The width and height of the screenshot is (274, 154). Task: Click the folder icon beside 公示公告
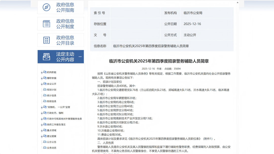45,142
